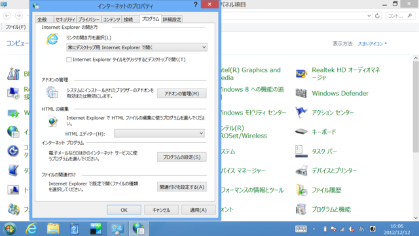Click 適用(A) button in the dialog
The height and width of the screenshot is (236, 419).
coord(198,210)
